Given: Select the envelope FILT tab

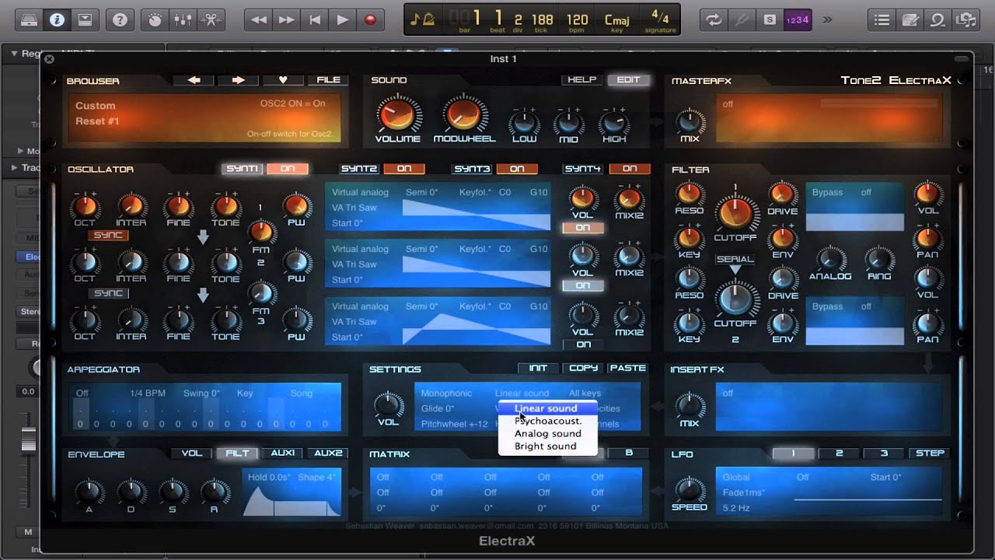Looking at the screenshot, I should 237,453.
